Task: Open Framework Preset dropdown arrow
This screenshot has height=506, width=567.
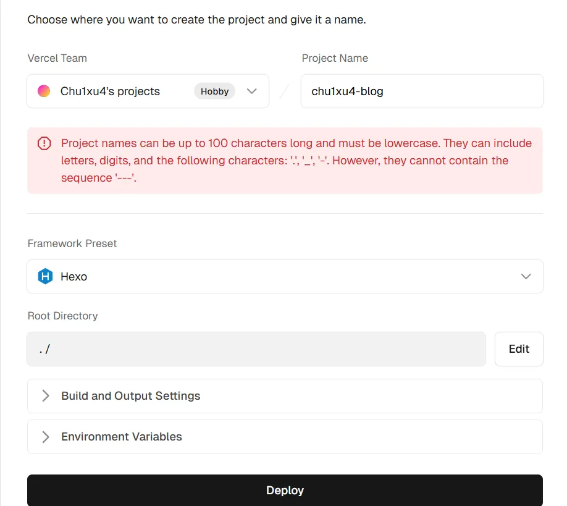Action: (x=526, y=277)
